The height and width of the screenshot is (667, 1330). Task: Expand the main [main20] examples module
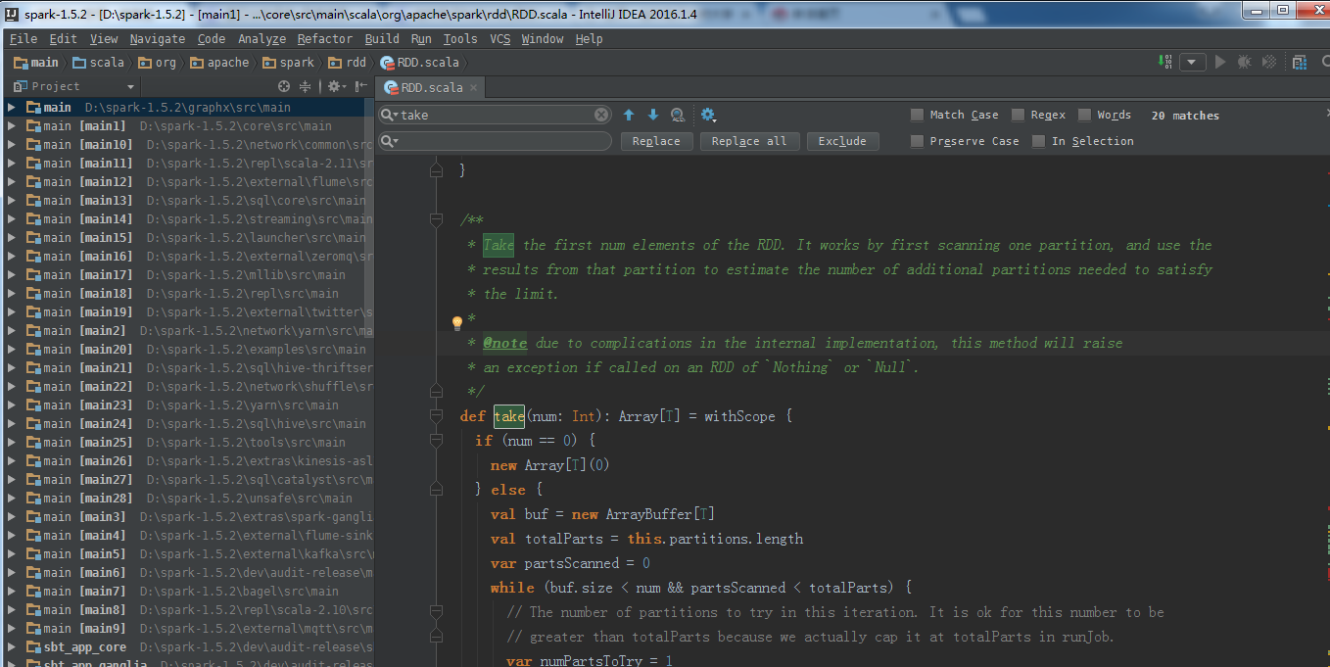(11, 349)
